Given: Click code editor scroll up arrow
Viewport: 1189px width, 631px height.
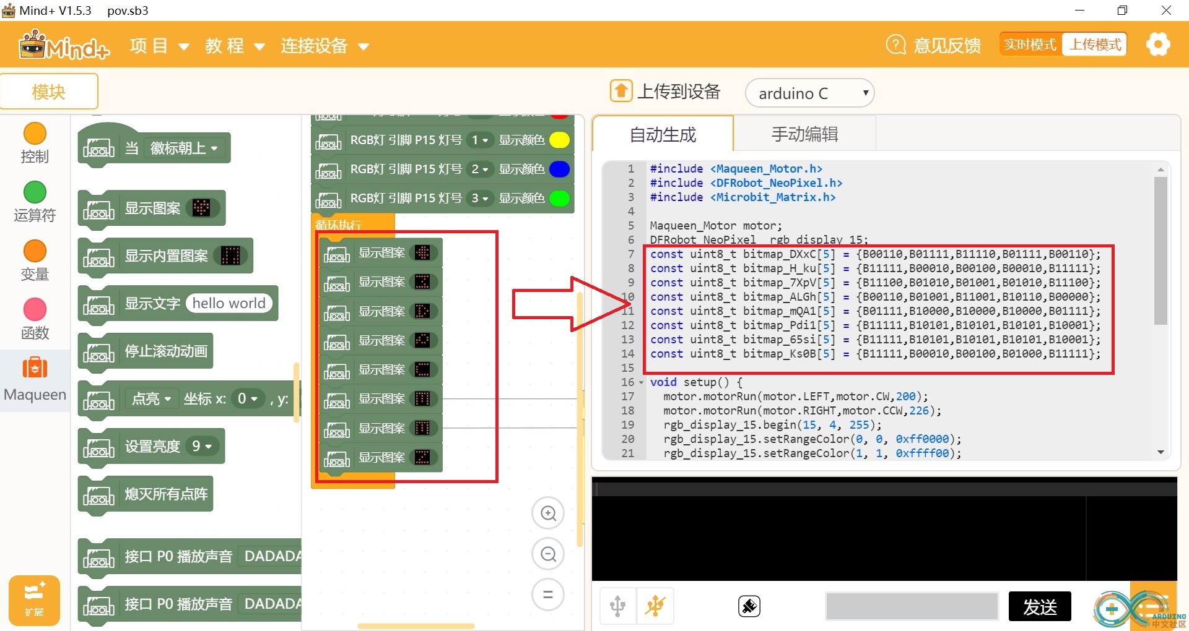Looking at the screenshot, I should coord(1161,170).
